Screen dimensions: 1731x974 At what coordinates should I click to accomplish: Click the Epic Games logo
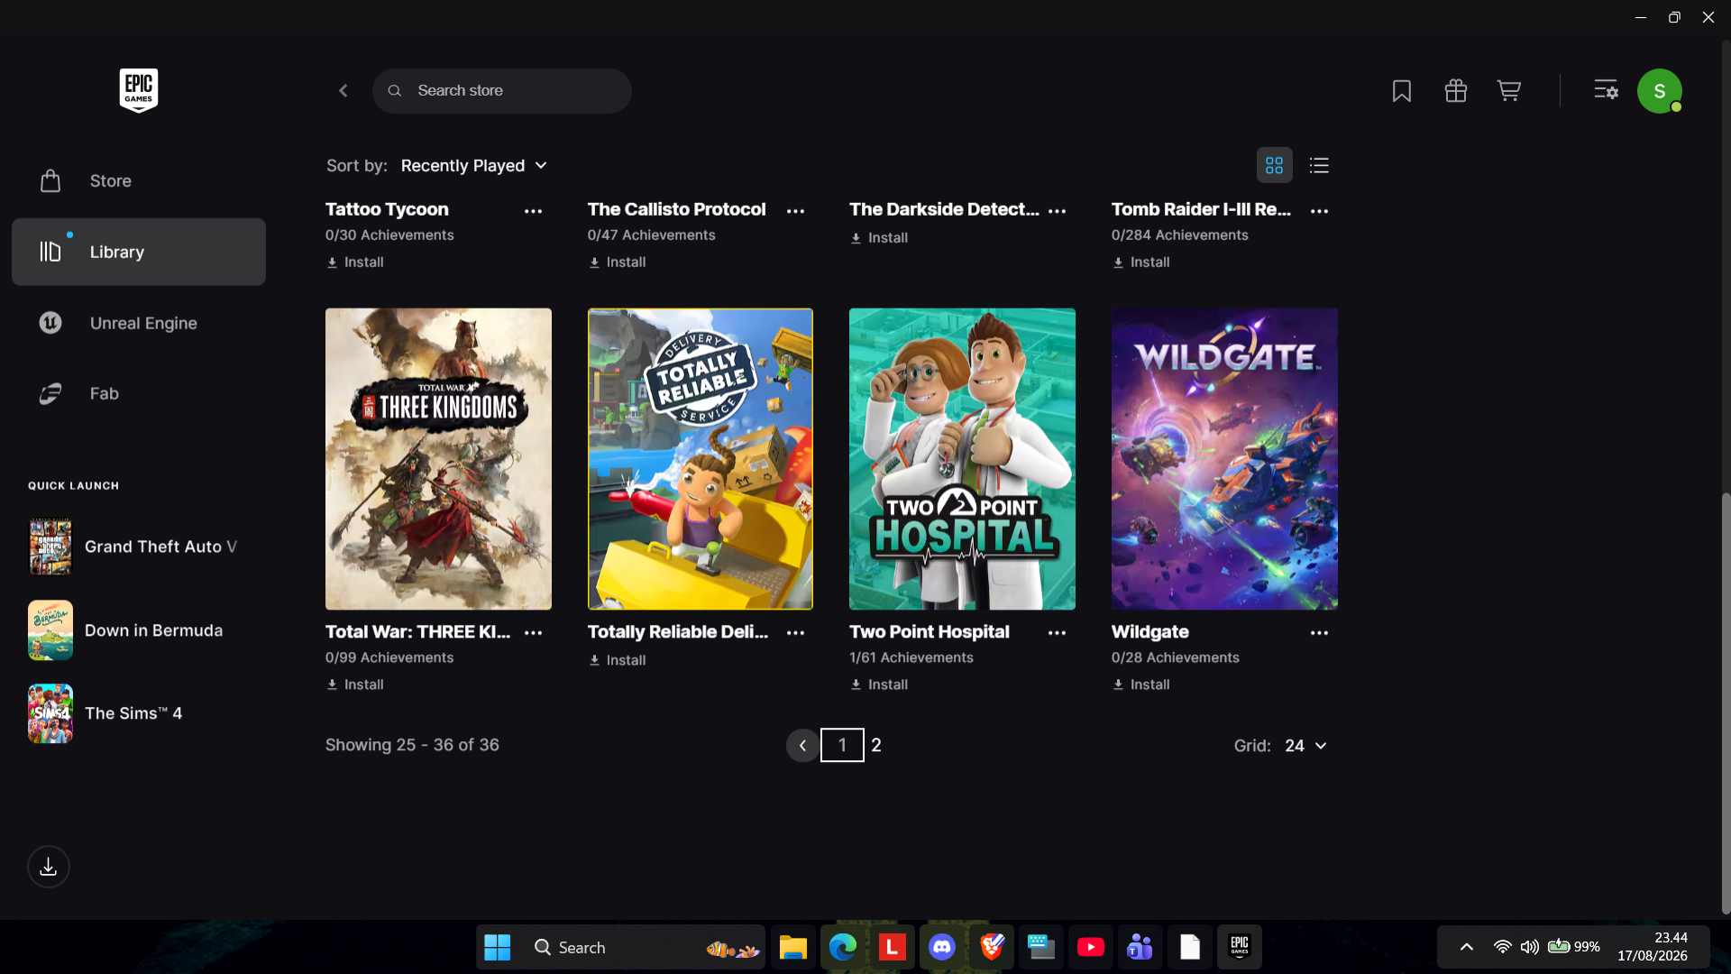click(139, 90)
